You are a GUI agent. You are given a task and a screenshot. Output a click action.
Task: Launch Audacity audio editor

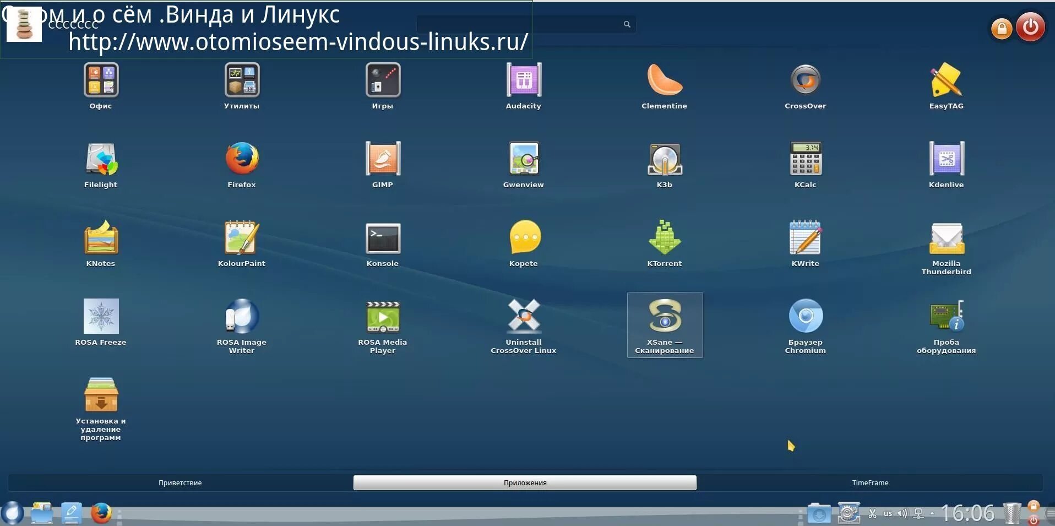tap(524, 86)
